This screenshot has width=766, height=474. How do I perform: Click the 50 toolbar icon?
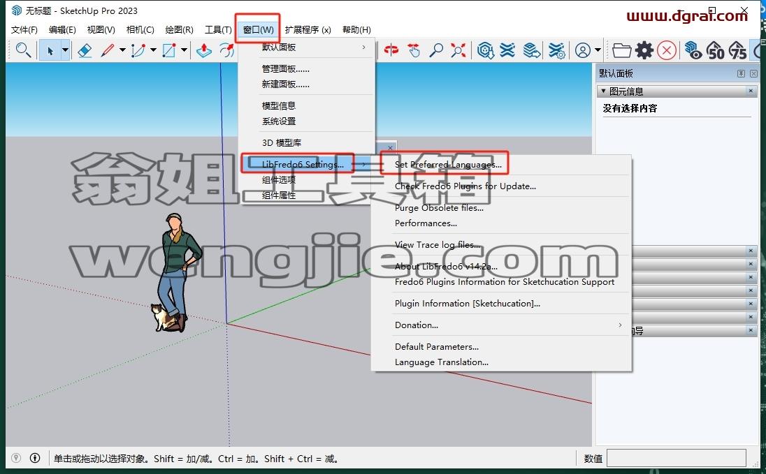[x=716, y=50]
